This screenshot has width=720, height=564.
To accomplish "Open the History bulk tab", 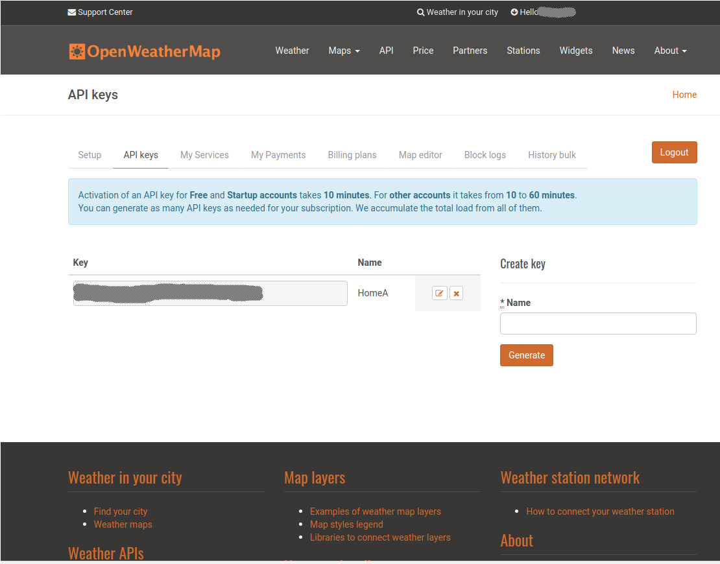I will [552, 155].
